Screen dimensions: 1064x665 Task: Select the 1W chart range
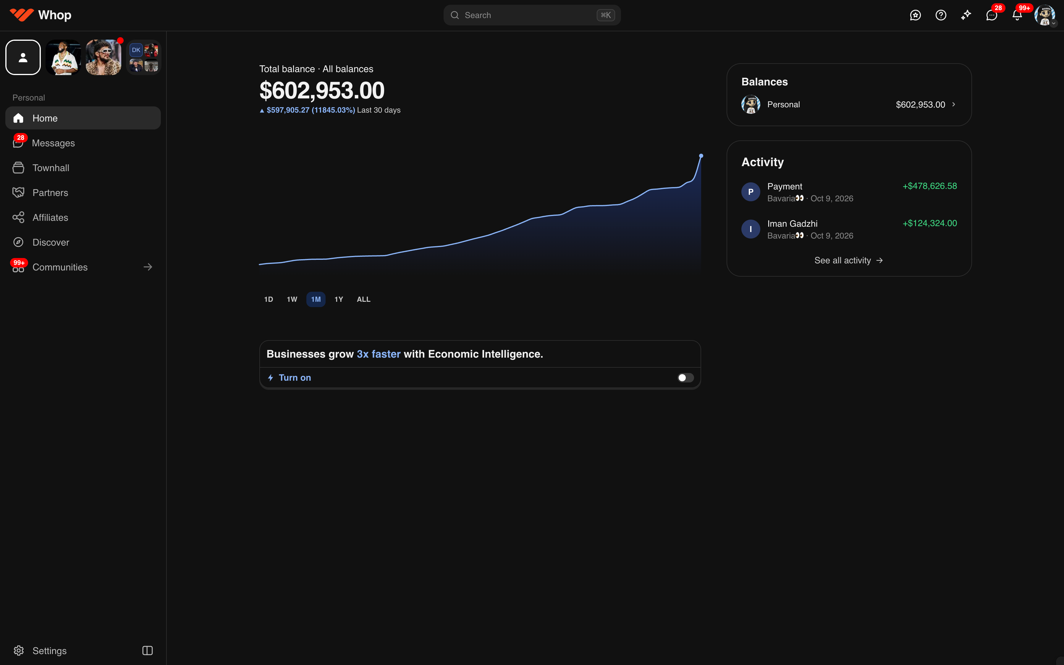[x=292, y=299]
